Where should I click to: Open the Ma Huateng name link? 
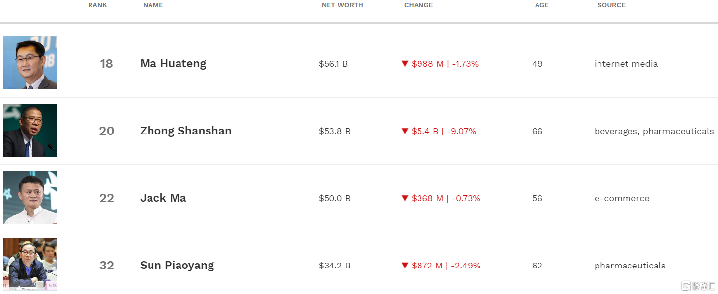pyautogui.click(x=173, y=64)
